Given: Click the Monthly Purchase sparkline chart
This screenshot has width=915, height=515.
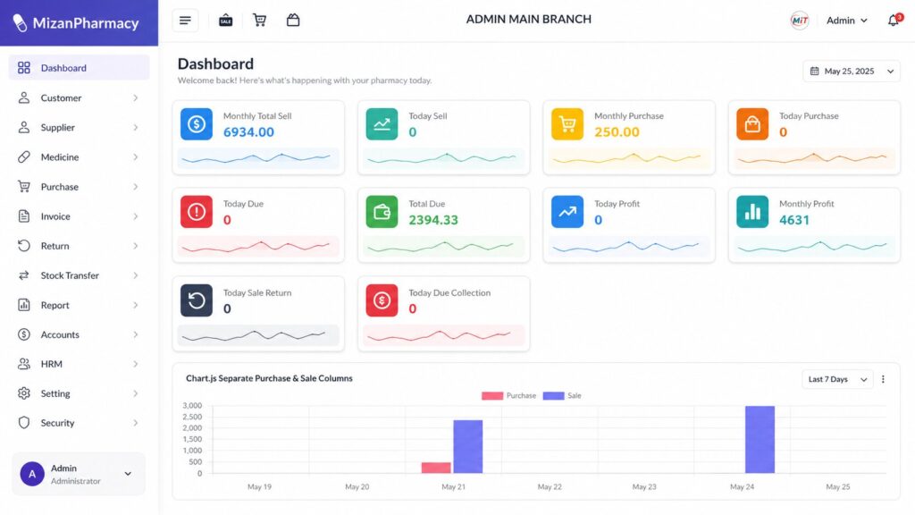Looking at the screenshot, I should click(628, 157).
